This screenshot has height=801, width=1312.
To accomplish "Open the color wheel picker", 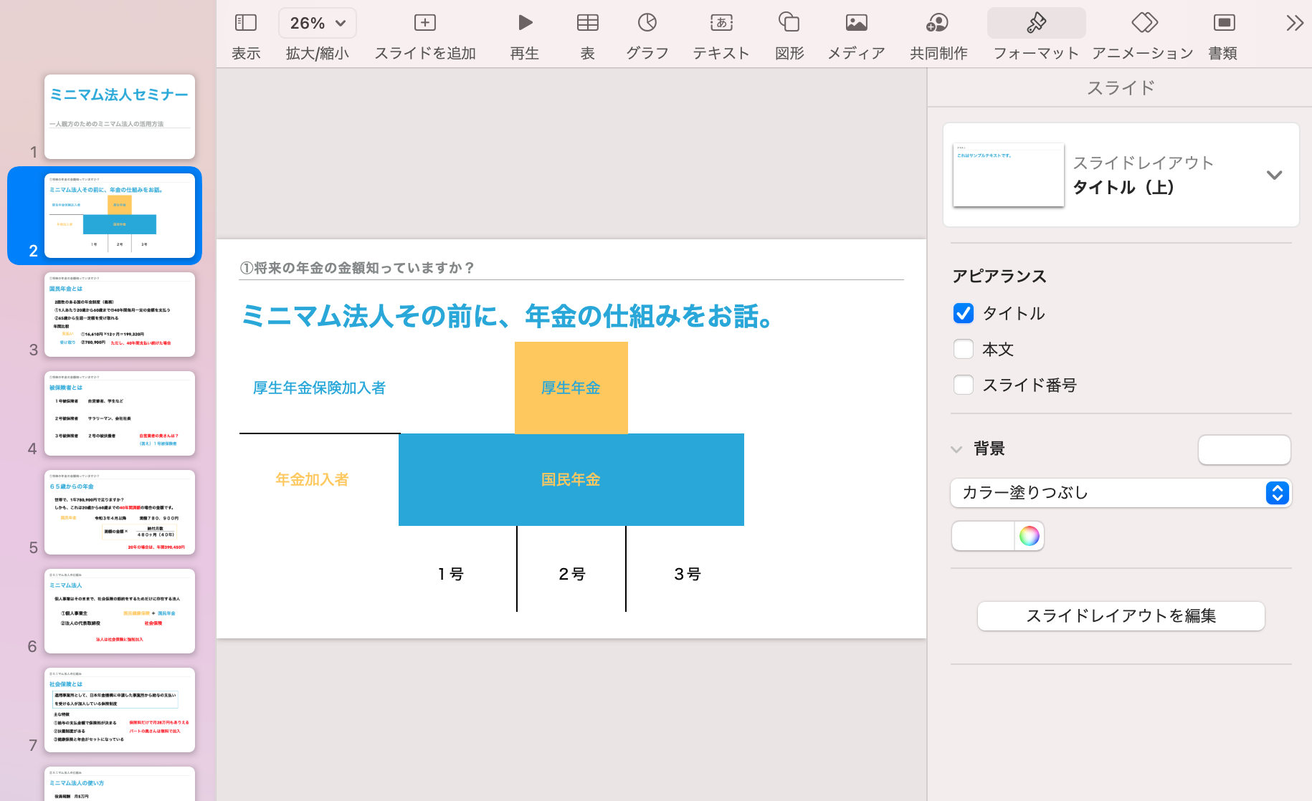I will point(1030,536).
